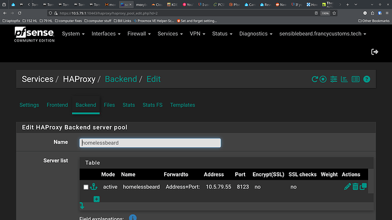Go to the Backend breadcrumb link
Screen dimensions: 392x220
(121, 79)
